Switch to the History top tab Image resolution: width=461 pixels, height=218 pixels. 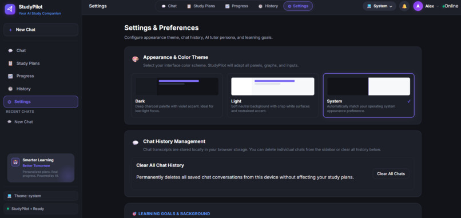click(x=268, y=6)
